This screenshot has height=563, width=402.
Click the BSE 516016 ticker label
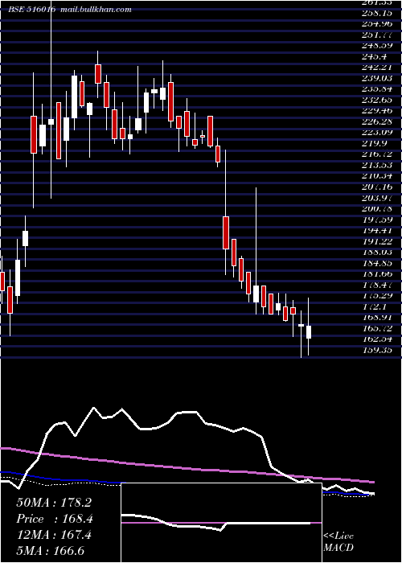[x=32, y=10]
